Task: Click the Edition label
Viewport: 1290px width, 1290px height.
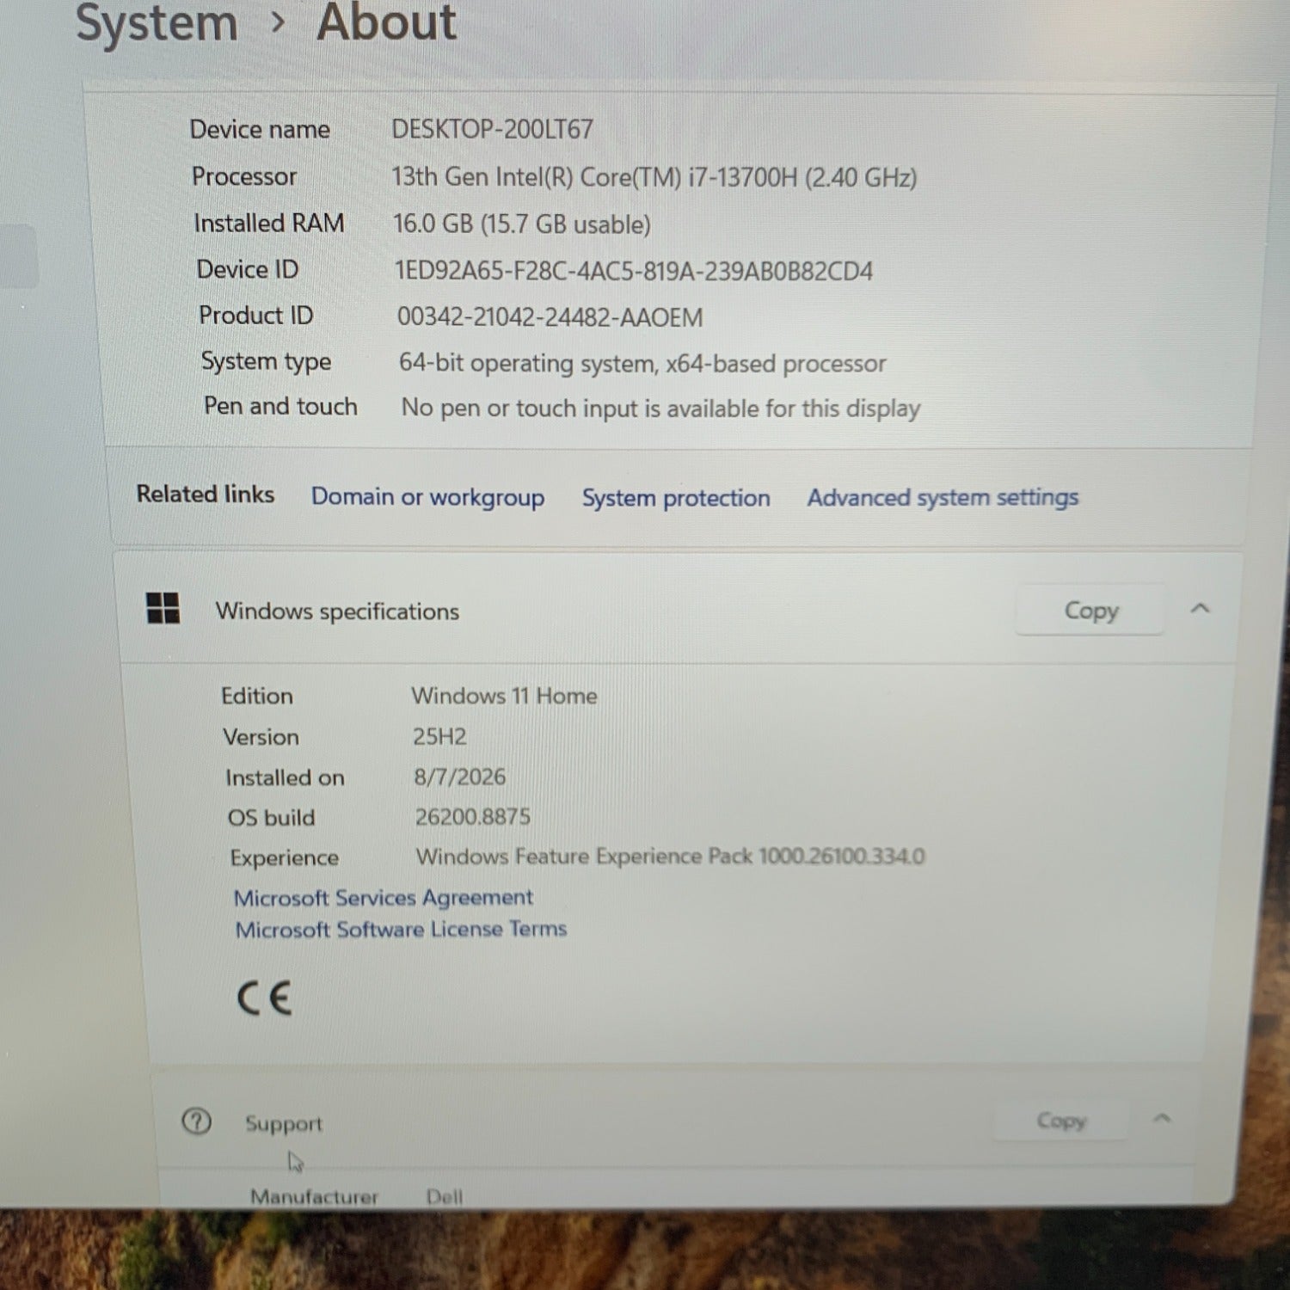Action: click(257, 696)
